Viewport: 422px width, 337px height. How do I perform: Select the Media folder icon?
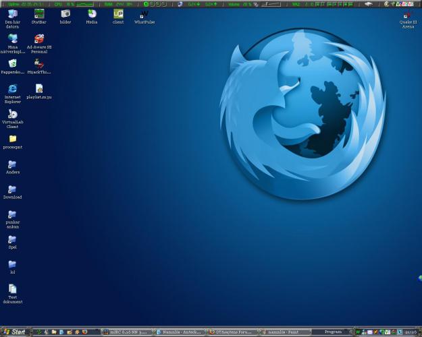[92, 14]
